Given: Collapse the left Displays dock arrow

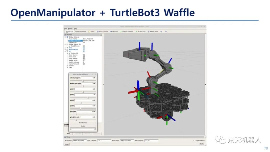Looking at the screenshot, I should pyautogui.click(x=103, y=84).
